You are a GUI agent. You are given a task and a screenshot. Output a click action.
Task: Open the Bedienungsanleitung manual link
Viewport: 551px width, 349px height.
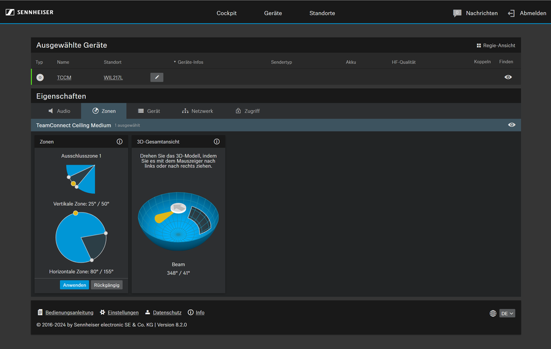[69, 312]
